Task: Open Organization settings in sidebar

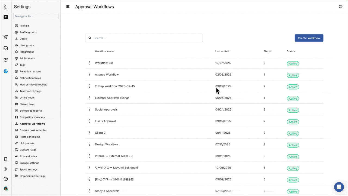Action: 32,176
